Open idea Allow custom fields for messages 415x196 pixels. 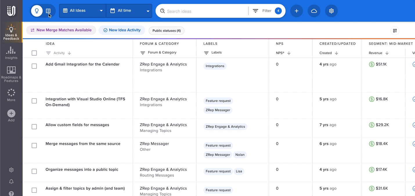coord(77,125)
